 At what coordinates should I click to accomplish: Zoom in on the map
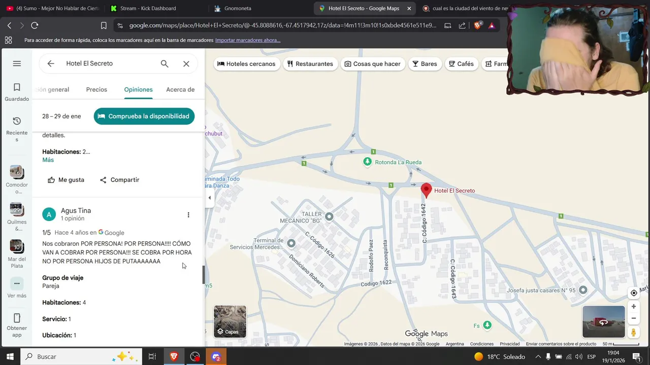pyautogui.click(x=634, y=307)
